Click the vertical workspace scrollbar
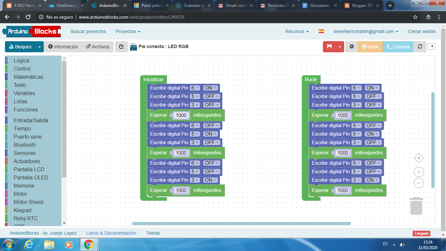Screen dimensions: 446x251 (x=433, y=140)
